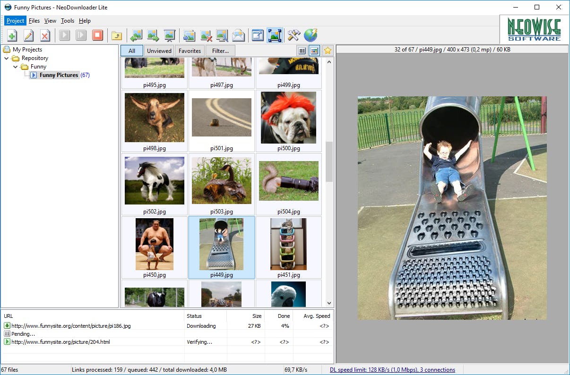Toggle the favorites star button
Viewport: 570px width, 375px height.
click(328, 51)
